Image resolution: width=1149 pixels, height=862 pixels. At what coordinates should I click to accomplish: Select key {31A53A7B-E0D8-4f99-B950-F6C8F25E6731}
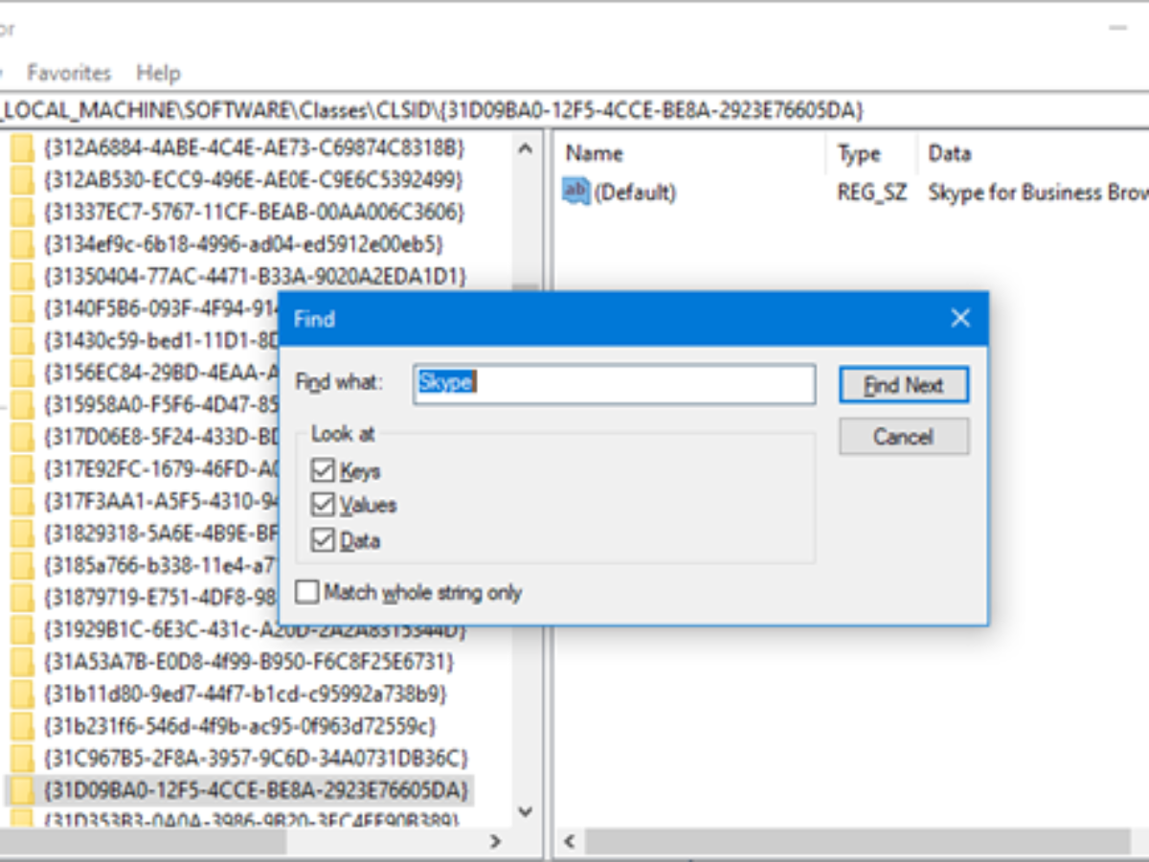(x=247, y=663)
